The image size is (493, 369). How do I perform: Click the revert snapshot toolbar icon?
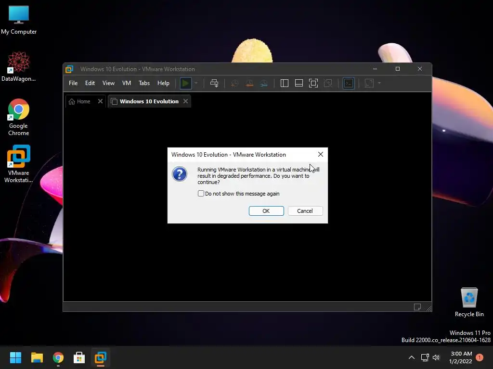click(x=249, y=83)
